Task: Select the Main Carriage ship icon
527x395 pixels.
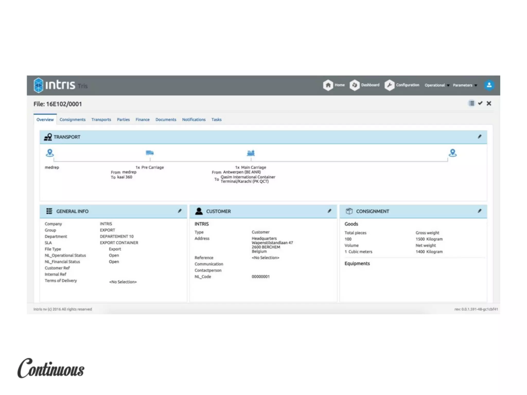Action: pos(251,153)
